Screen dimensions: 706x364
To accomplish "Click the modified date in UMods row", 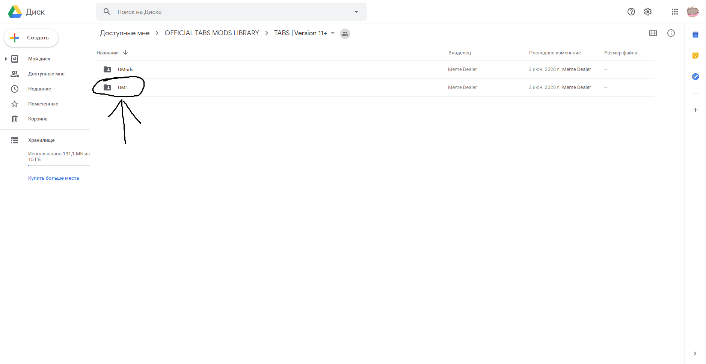I will [545, 69].
